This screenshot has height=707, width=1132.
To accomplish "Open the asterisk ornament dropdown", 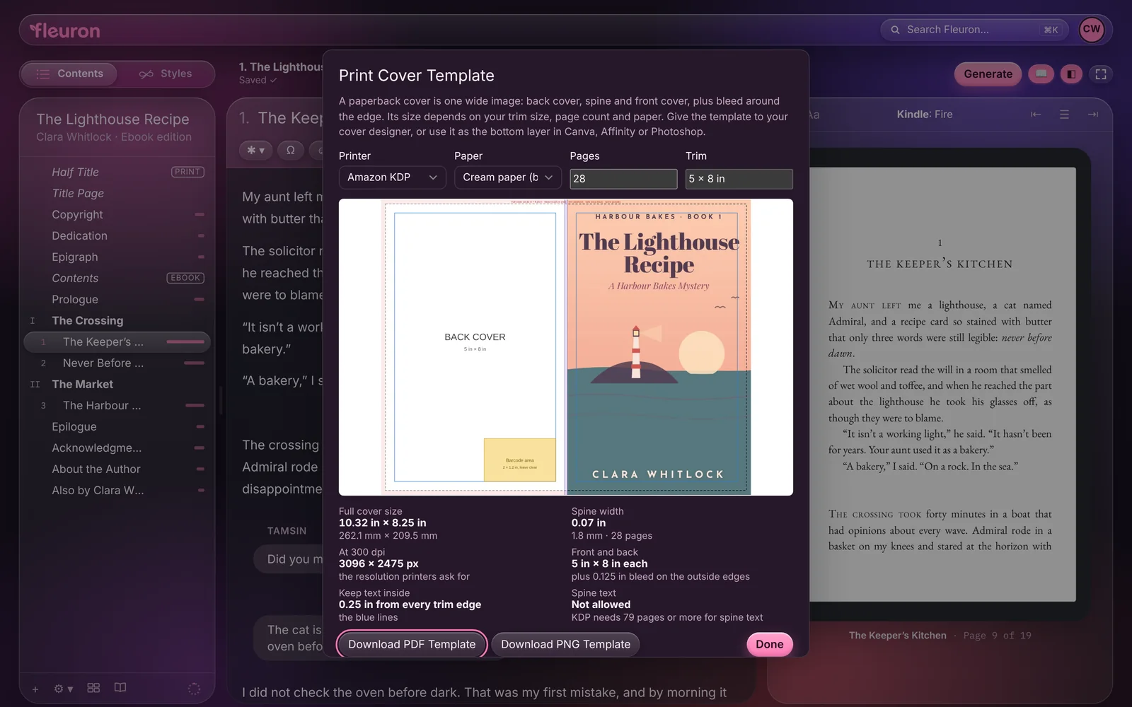I will [255, 150].
